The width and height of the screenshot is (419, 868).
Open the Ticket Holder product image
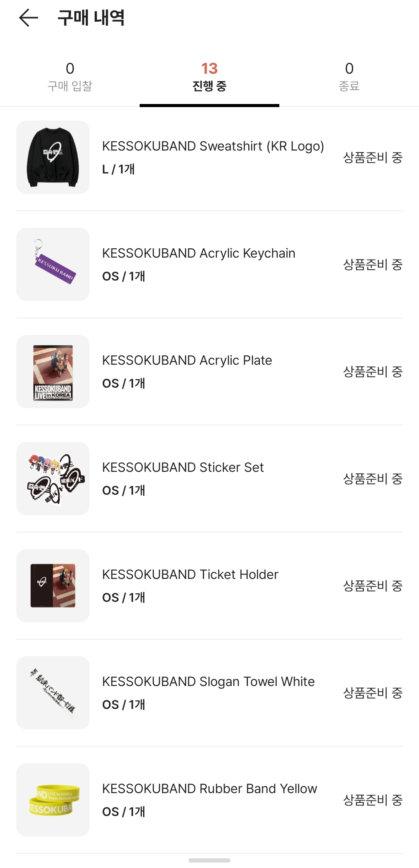coord(53,586)
